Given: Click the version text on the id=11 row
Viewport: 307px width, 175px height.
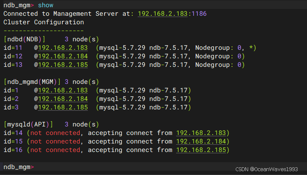Looking at the screenshot, I should pyautogui.click(x=143, y=48).
